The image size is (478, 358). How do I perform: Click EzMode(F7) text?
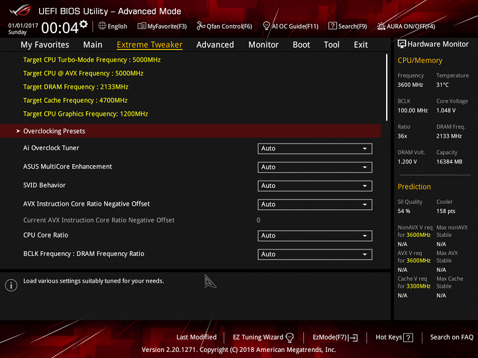330,337
